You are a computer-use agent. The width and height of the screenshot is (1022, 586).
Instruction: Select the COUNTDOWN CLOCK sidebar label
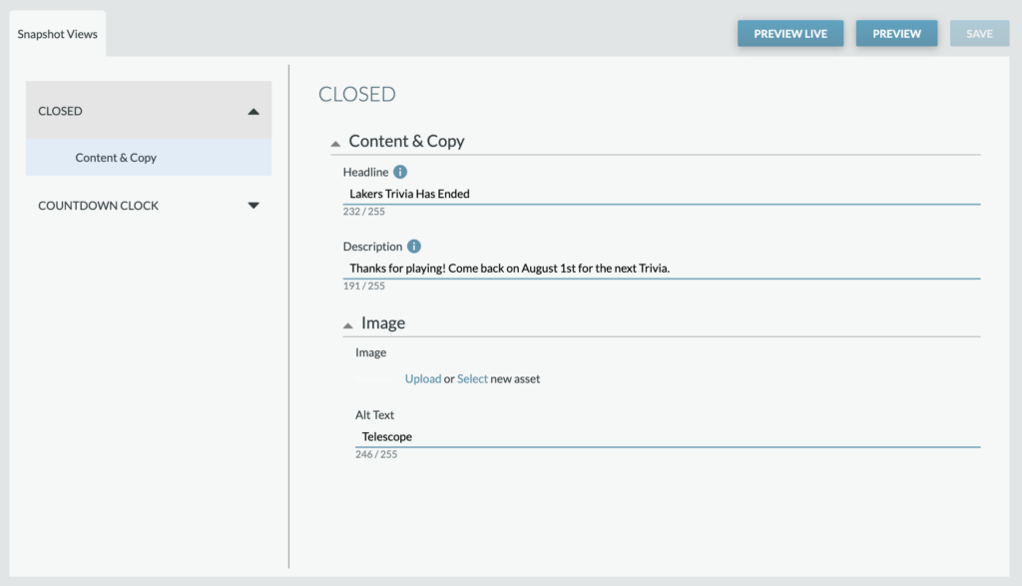(x=99, y=206)
